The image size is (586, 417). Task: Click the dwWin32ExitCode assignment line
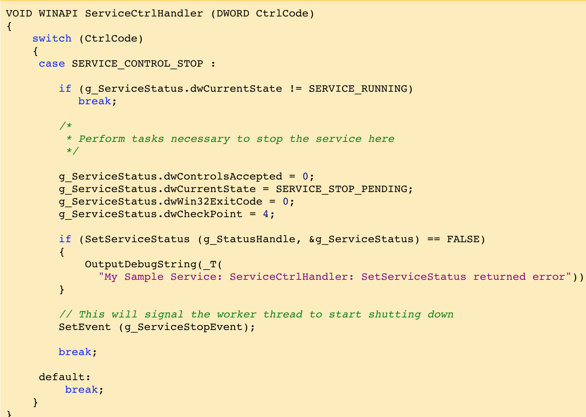[x=177, y=201]
